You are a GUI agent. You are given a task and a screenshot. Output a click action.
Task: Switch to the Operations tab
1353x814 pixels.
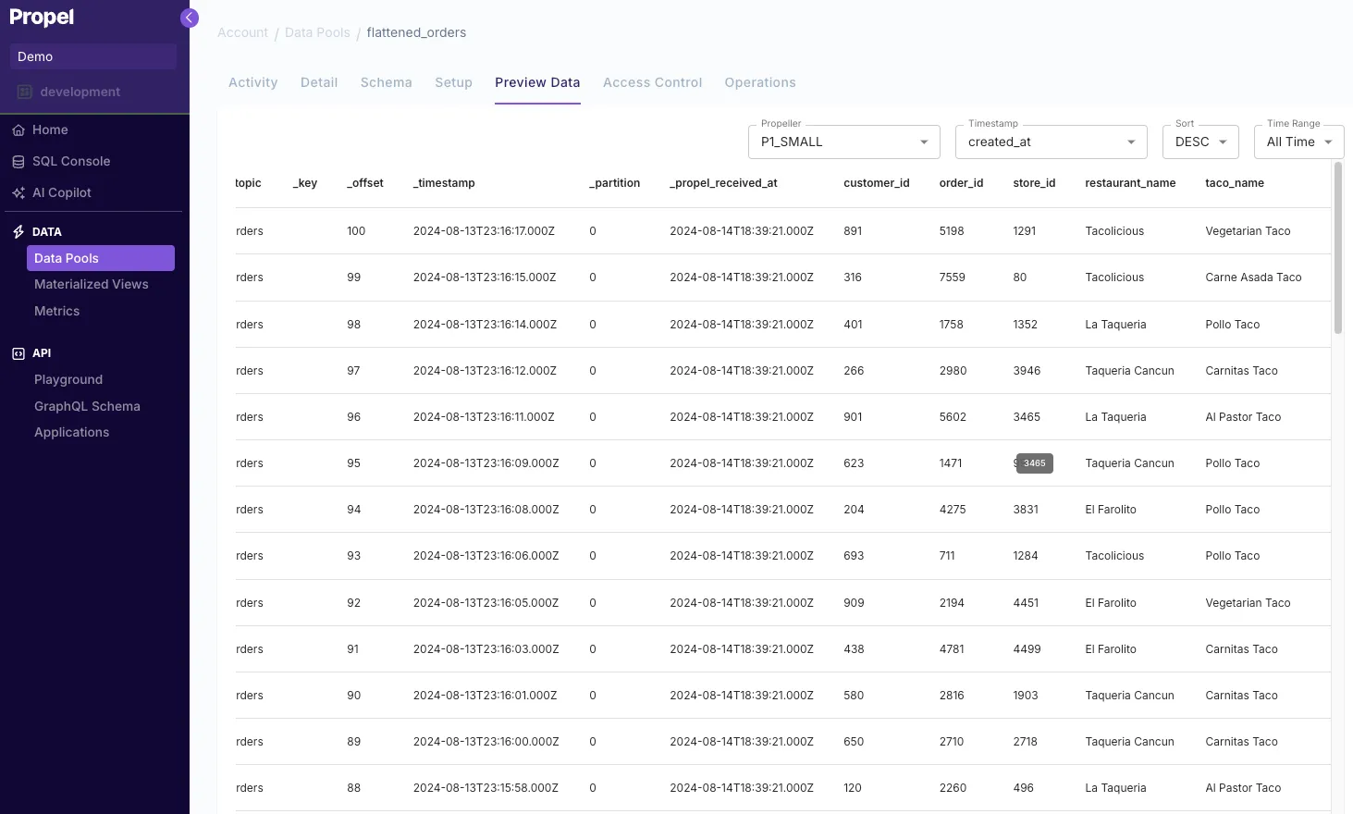tap(760, 82)
